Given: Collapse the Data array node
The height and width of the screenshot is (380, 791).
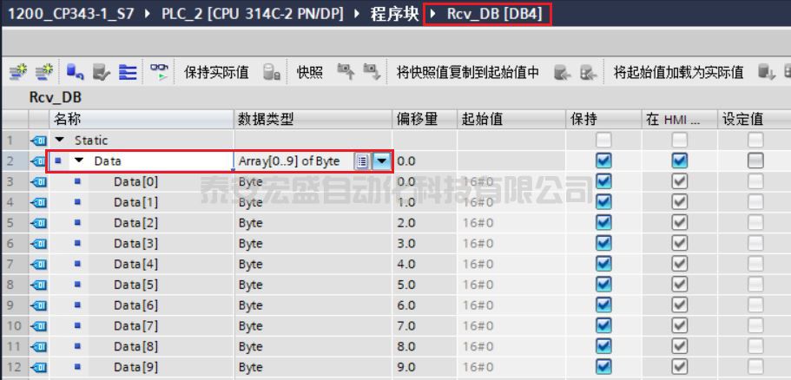Looking at the screenshot, I should tap(80, 161).
